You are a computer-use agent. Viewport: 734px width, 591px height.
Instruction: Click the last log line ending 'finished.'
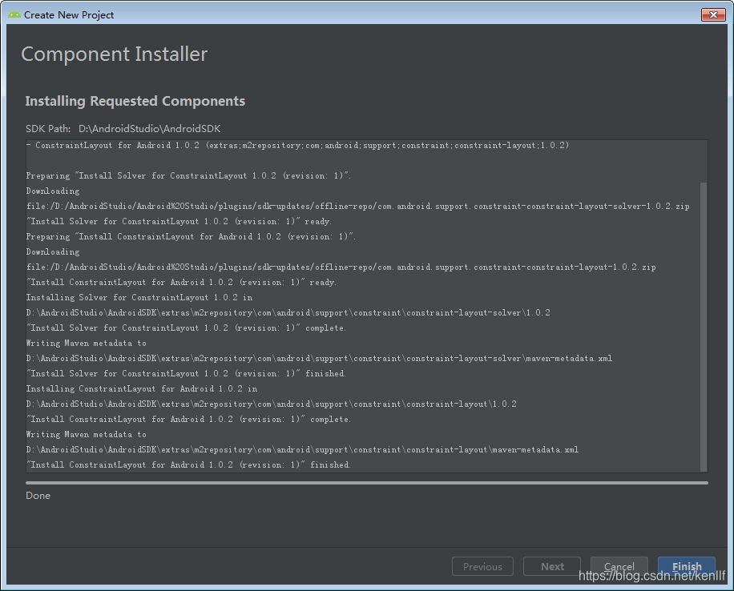(x=188, y=464)
